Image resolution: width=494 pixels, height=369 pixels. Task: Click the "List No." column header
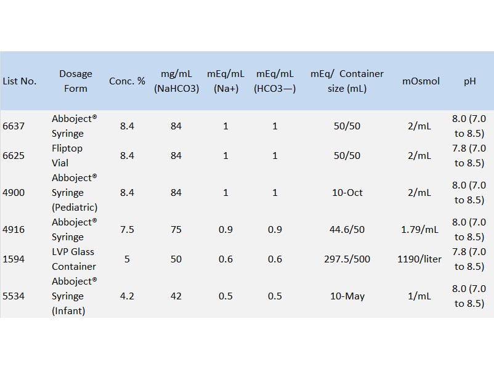[x=20, y=81]
